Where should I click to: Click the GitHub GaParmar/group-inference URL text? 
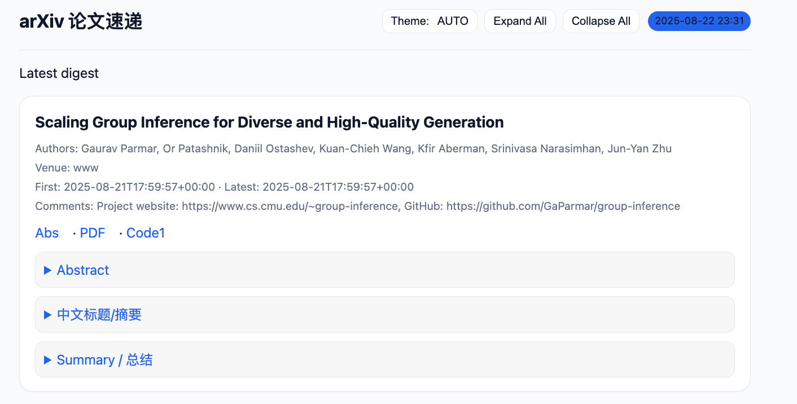563,206
